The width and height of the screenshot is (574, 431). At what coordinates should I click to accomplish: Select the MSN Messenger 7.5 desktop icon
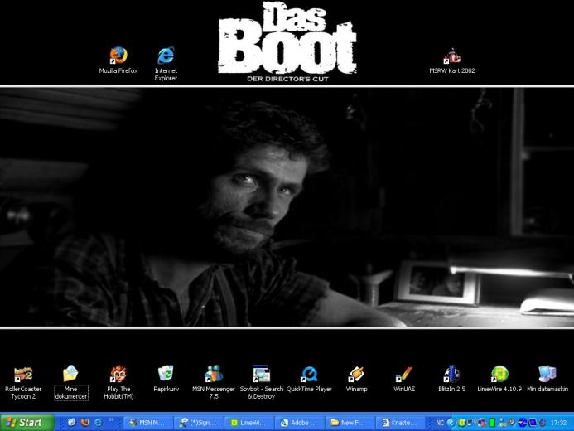click(x=214, y=383)
